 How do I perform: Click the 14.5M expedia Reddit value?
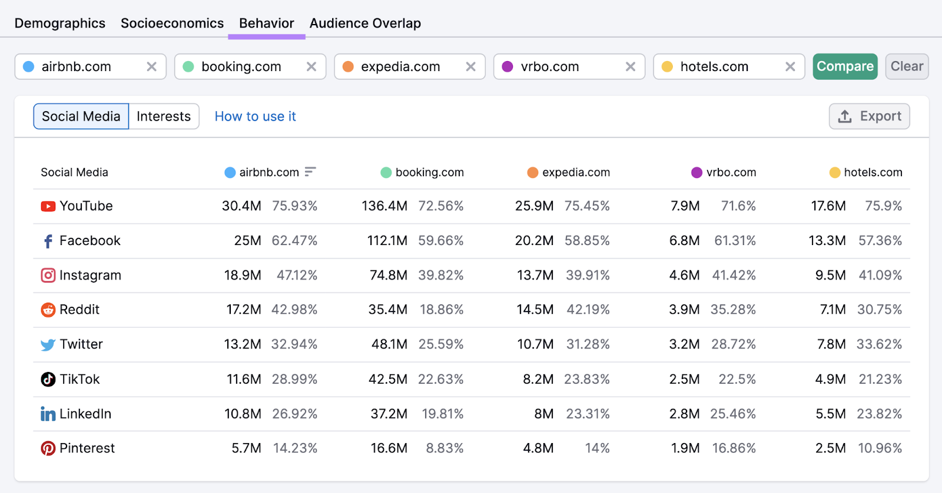click(x=535, y=310)
